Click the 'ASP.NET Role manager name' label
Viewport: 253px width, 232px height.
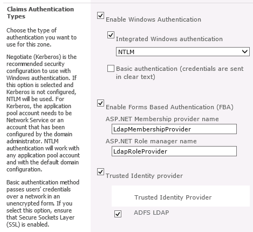(x=151, y=141)
